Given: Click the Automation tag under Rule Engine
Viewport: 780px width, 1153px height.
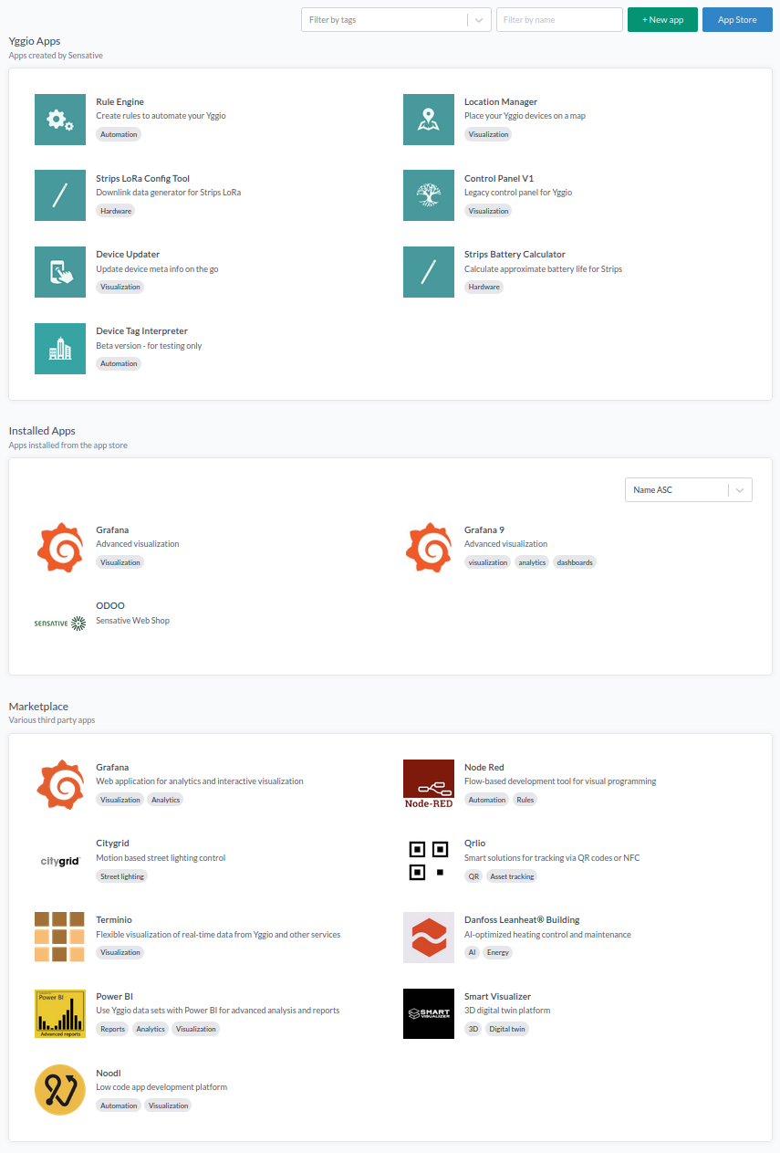Looking at the screenshot, I should tap(119, 134).
